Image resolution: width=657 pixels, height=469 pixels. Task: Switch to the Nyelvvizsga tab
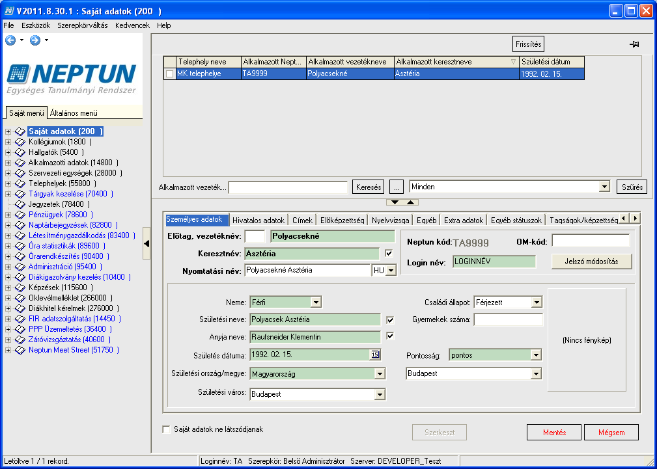coord(390,220)
